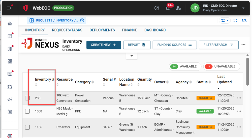
Task: Filter by the 94 AVAILABLE badge
Action: [x=185, y=66]
